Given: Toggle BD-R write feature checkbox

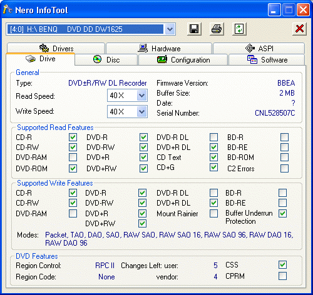Looking at the screenshot, I should [282, 193].
